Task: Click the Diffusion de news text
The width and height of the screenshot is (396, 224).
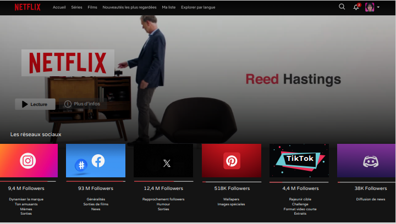Action: point(371,199)
